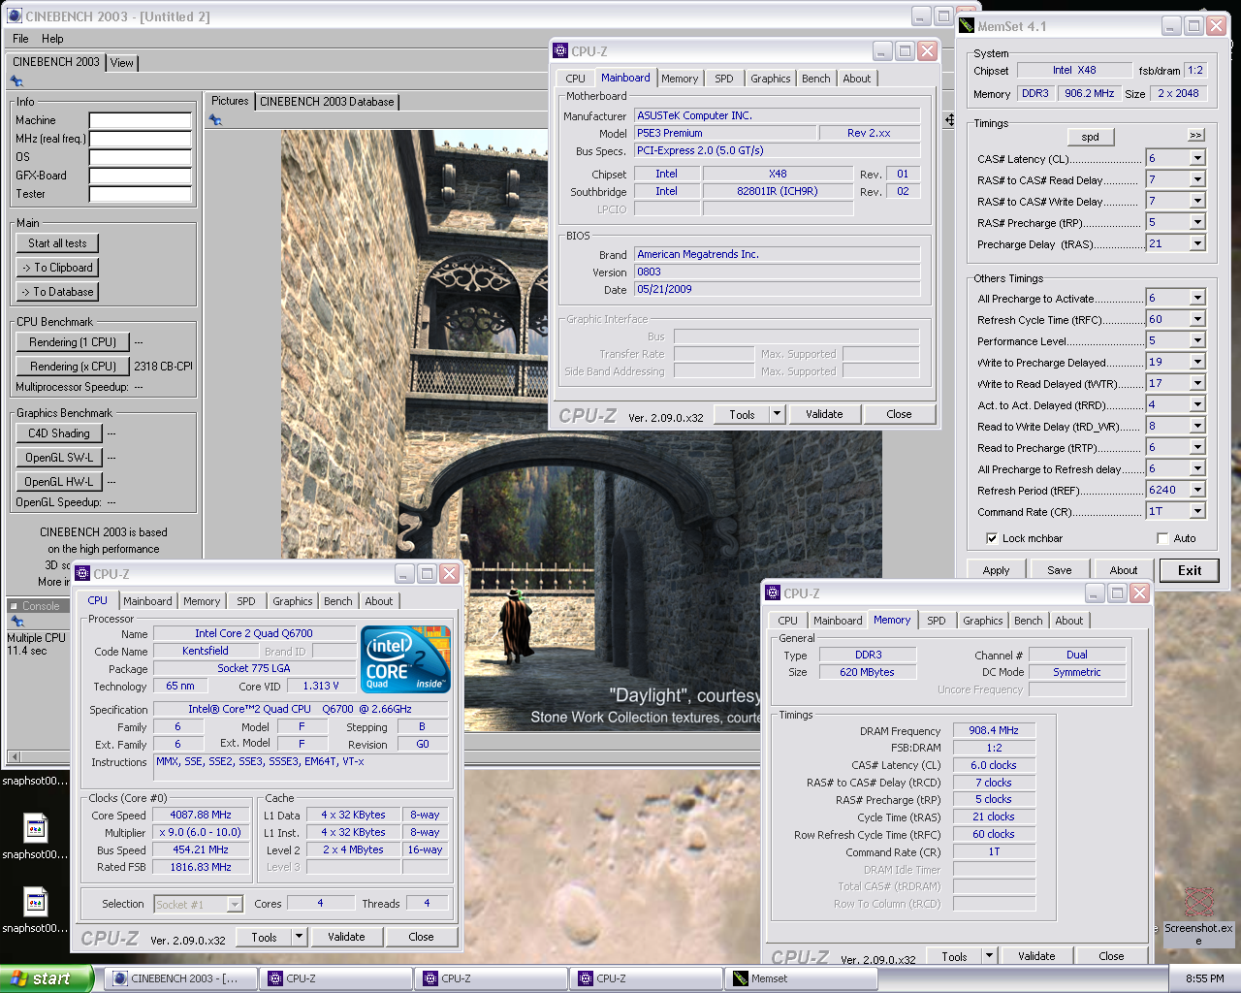1241x993 pixels.
Task: Click the CPU-Z Mainboard window title icon
Action: point(560,50)
